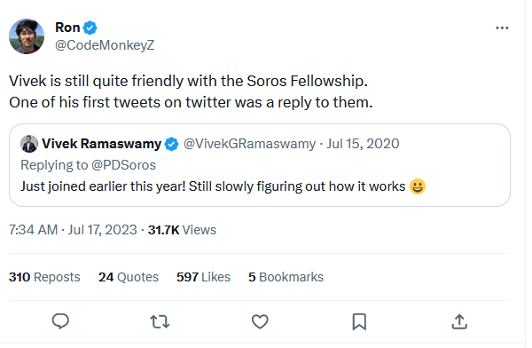Bookmark the tweet with bookmark icon
Screen dimensions: 532x348
point(359,321)
